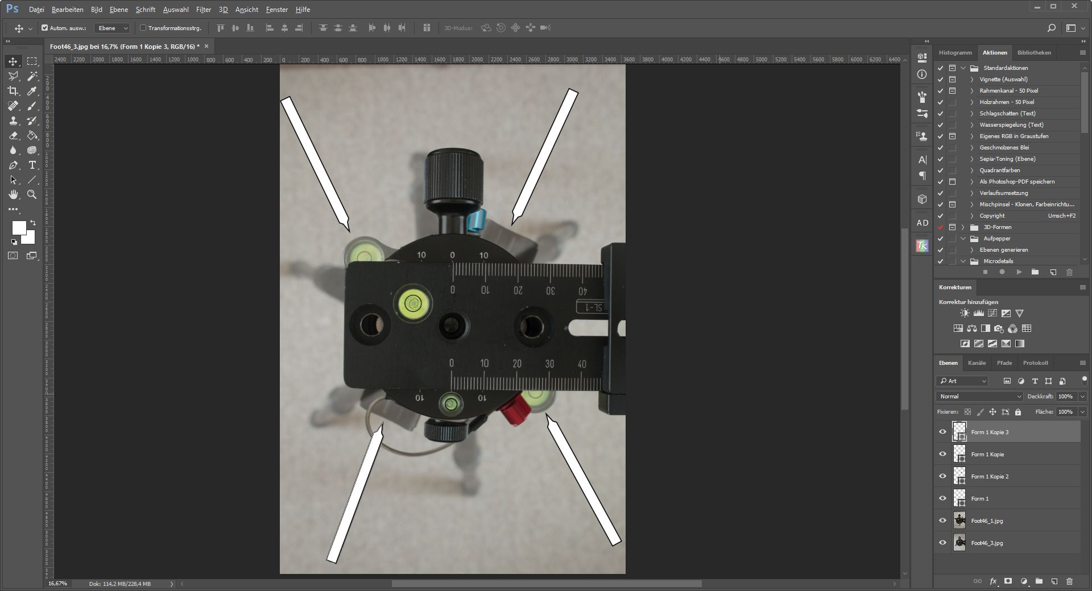Switch to the Kanäle tab
Screen dimensions: 1092x591
pos(977,363)
